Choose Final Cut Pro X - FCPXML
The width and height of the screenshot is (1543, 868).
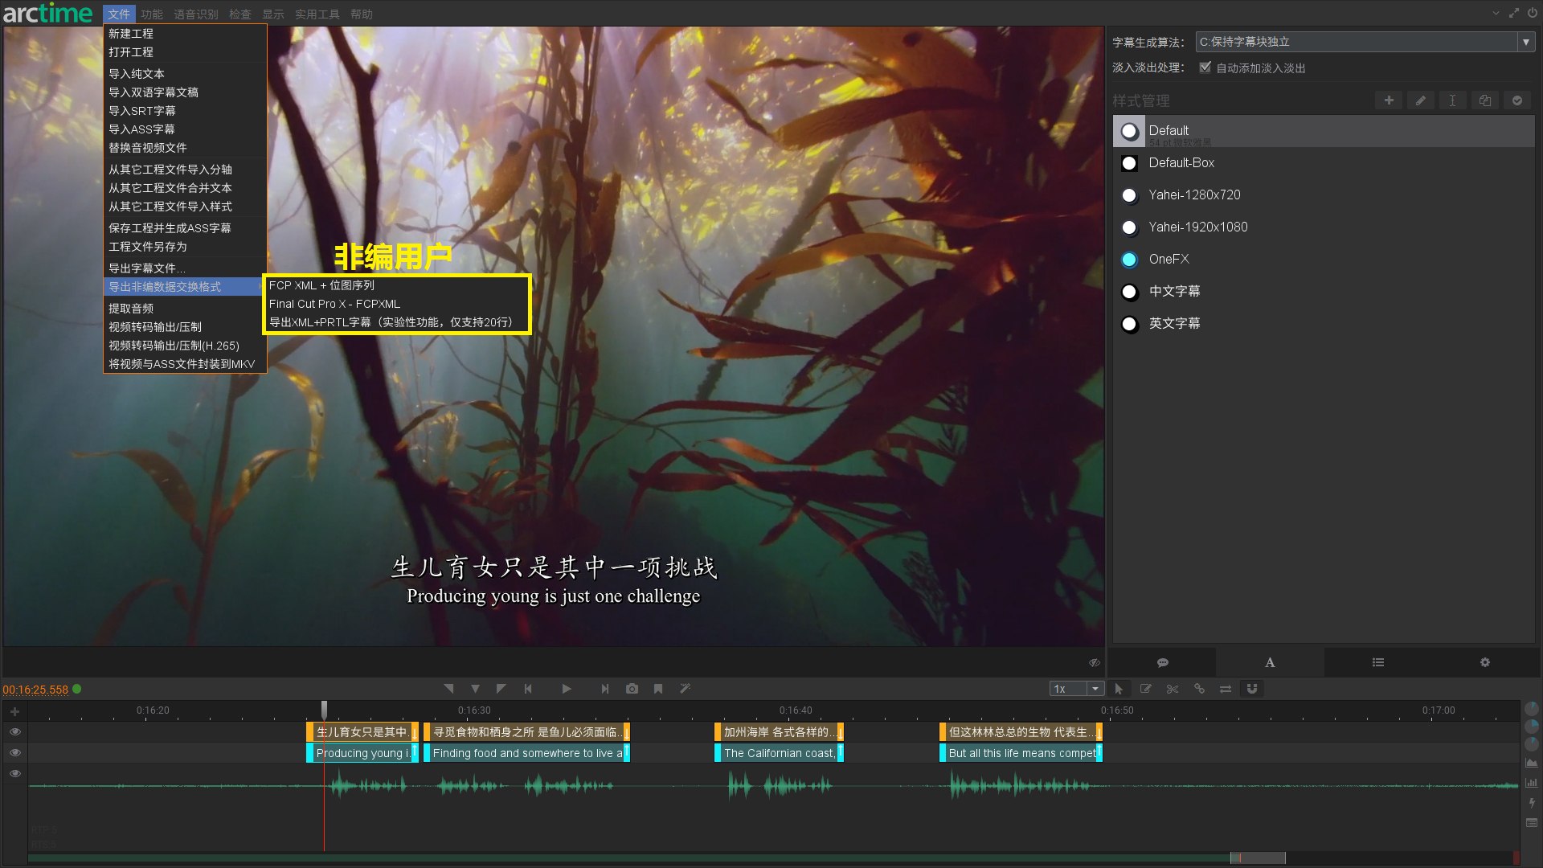pyautogui.click(x=334, y=304)
